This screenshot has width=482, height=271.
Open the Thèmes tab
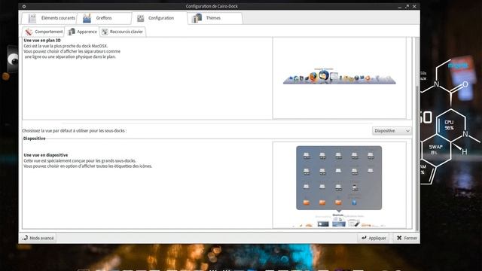click(215, 18)
